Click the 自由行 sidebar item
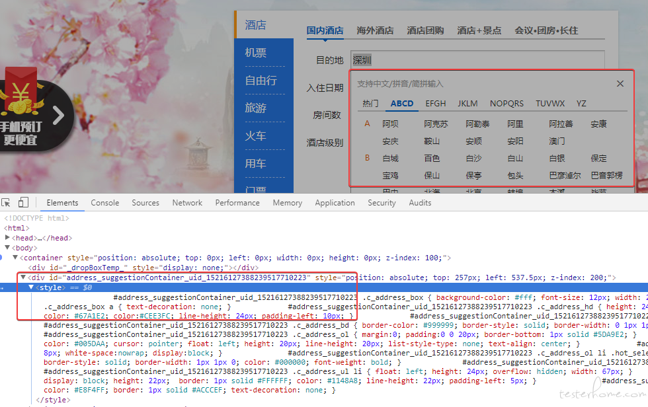 (261, 81)
